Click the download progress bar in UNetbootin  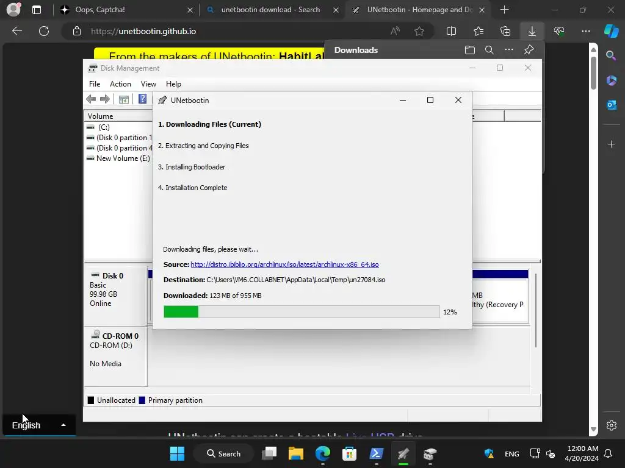[x=302, y=311]
